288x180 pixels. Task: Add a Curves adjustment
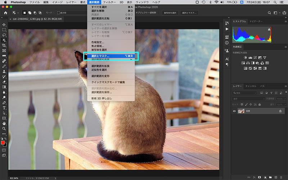[255, 58]
